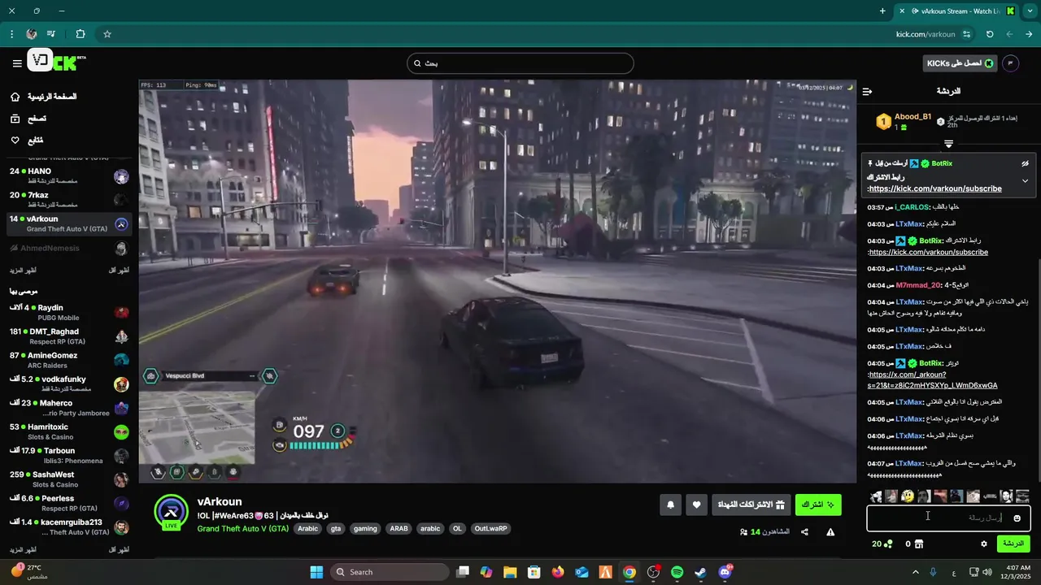The image size is (1041, 585).
Task: Select the thinking emoji emote in chat bar
Action: pyautogui.click(x=908, y=496)
